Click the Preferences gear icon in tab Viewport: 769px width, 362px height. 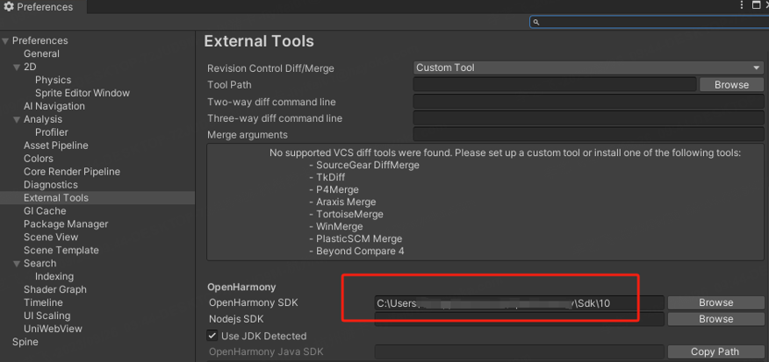point(9,7)
